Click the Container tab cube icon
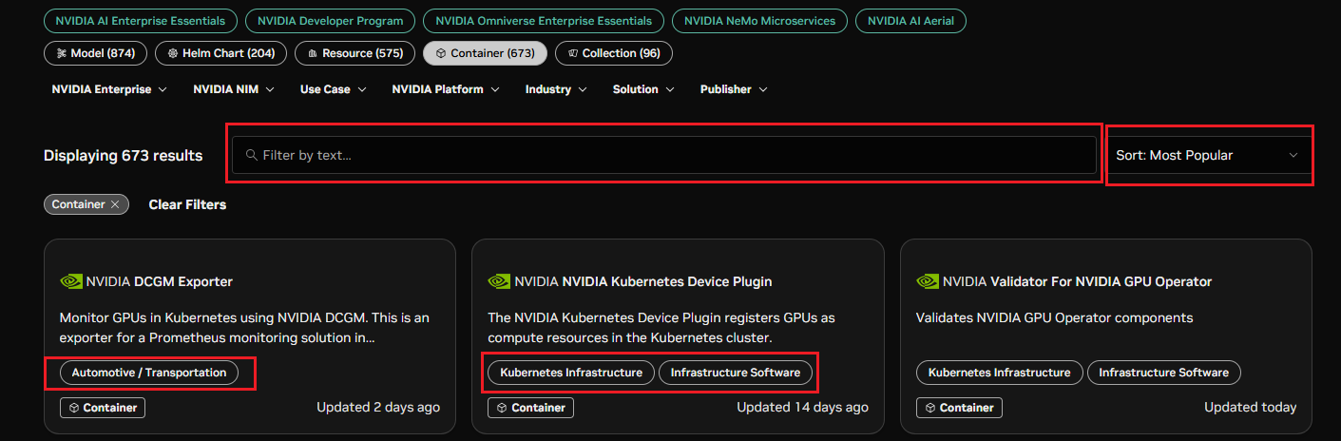 pyautogui.click(x=441, y=53)
